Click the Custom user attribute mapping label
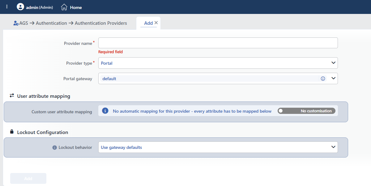371x186 pixels. (62, 112)
